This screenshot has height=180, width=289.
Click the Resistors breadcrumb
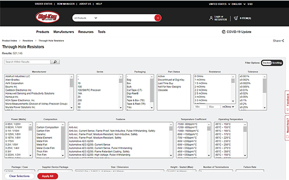[x=27, y=41]
